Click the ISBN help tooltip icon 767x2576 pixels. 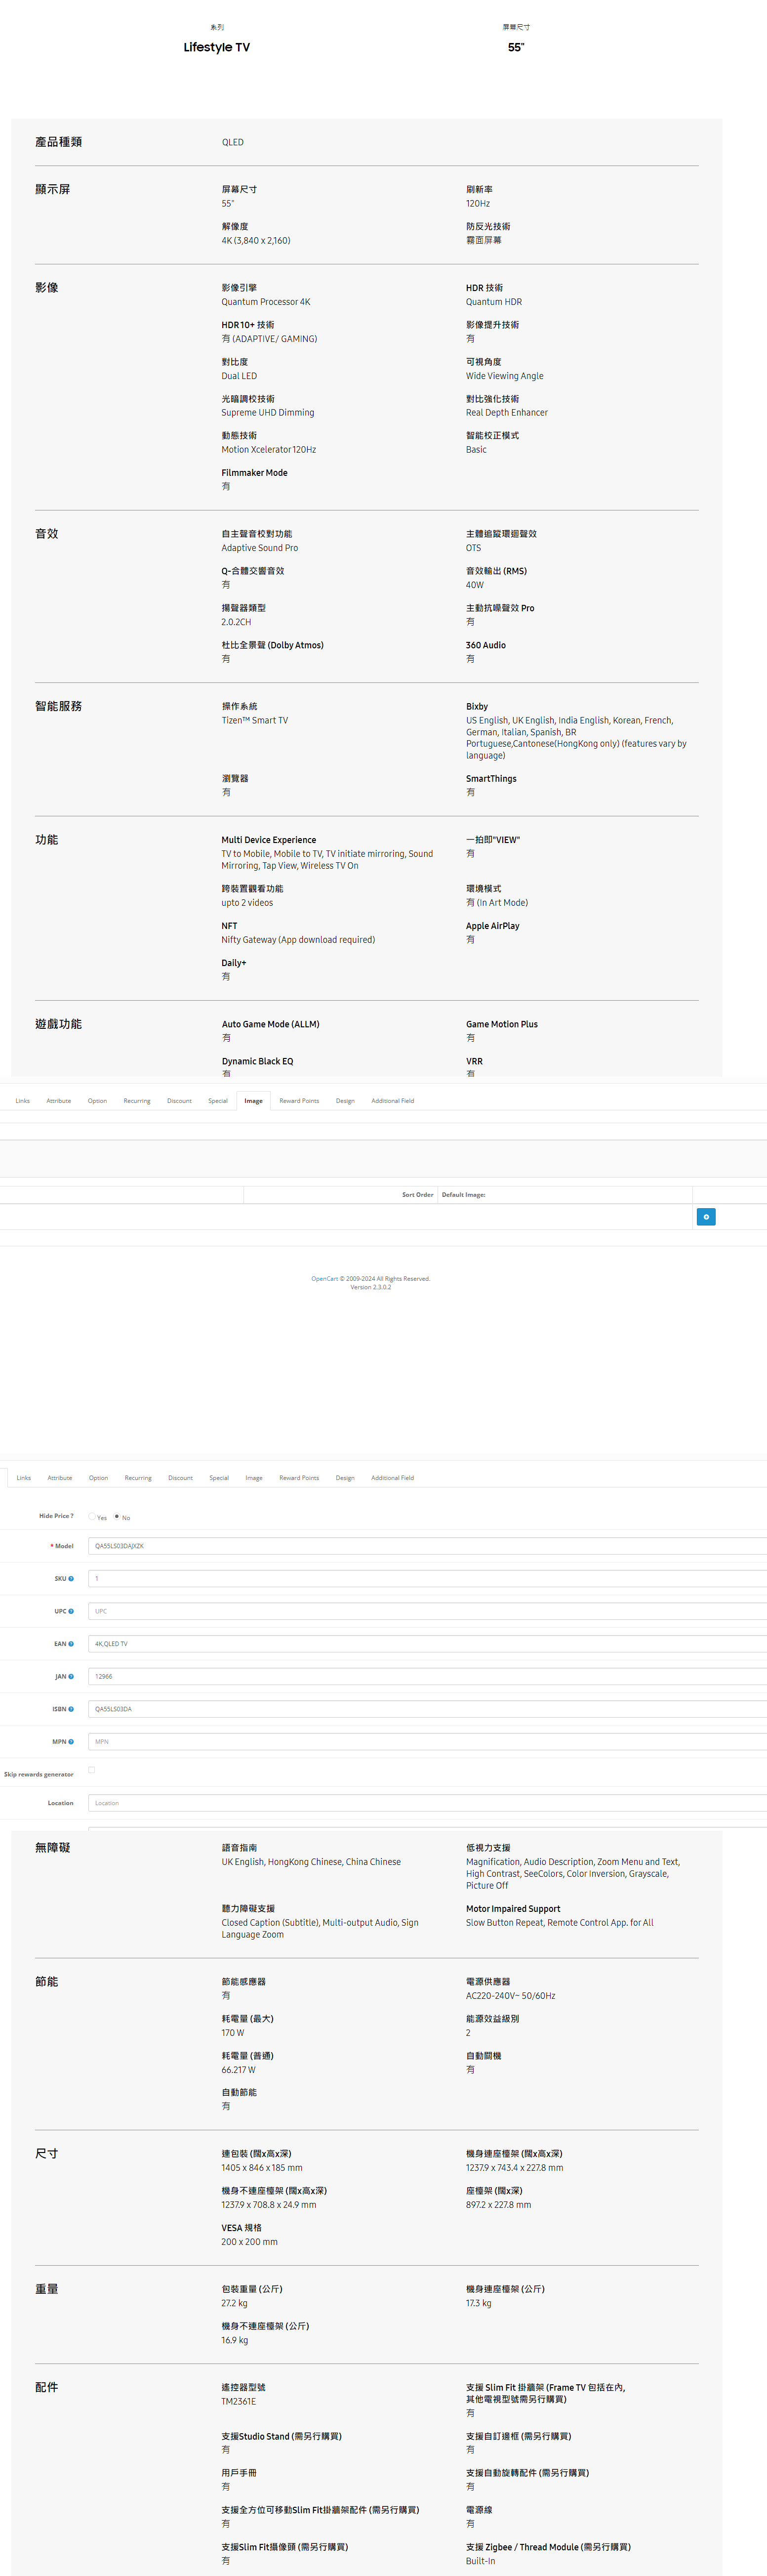tap(71, 1709)
